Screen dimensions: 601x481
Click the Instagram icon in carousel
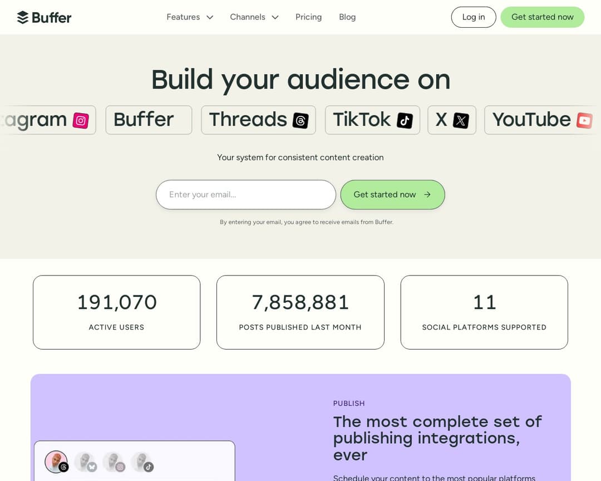(81, 120)
